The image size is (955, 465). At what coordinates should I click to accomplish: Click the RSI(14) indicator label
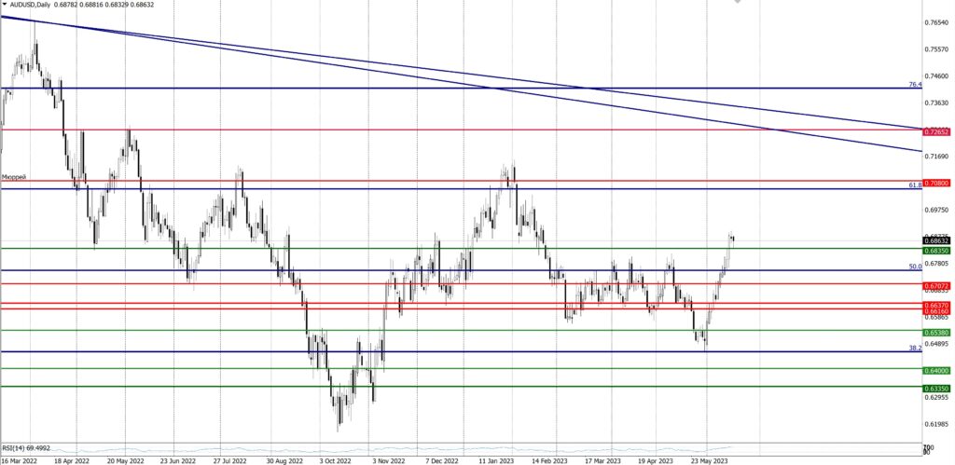(25, 448)
